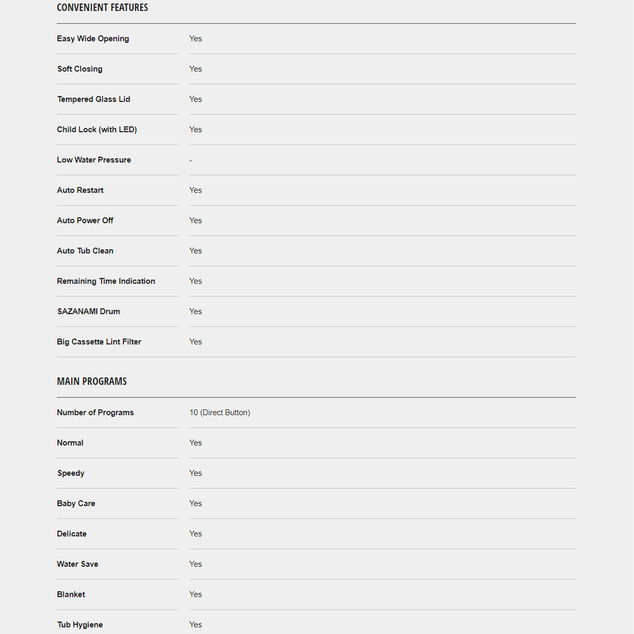Image resolution: width=634 pixels, height=634 pixels.
Task: Select the Baby Care program label
Action: pos(76,504)
